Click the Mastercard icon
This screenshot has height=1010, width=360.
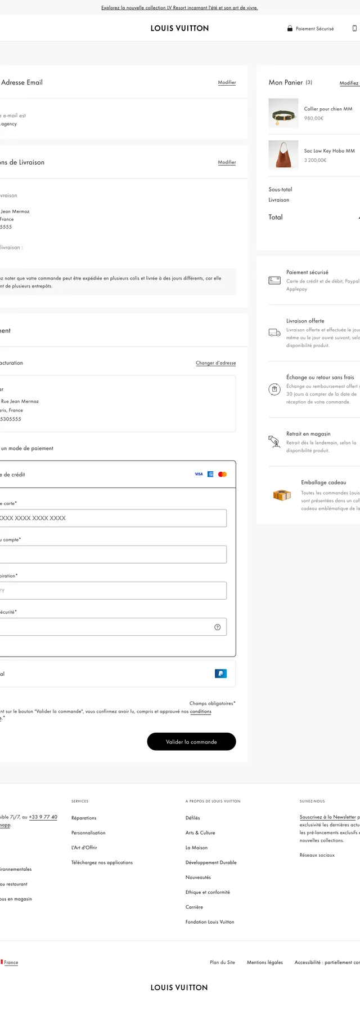(222, 474)
